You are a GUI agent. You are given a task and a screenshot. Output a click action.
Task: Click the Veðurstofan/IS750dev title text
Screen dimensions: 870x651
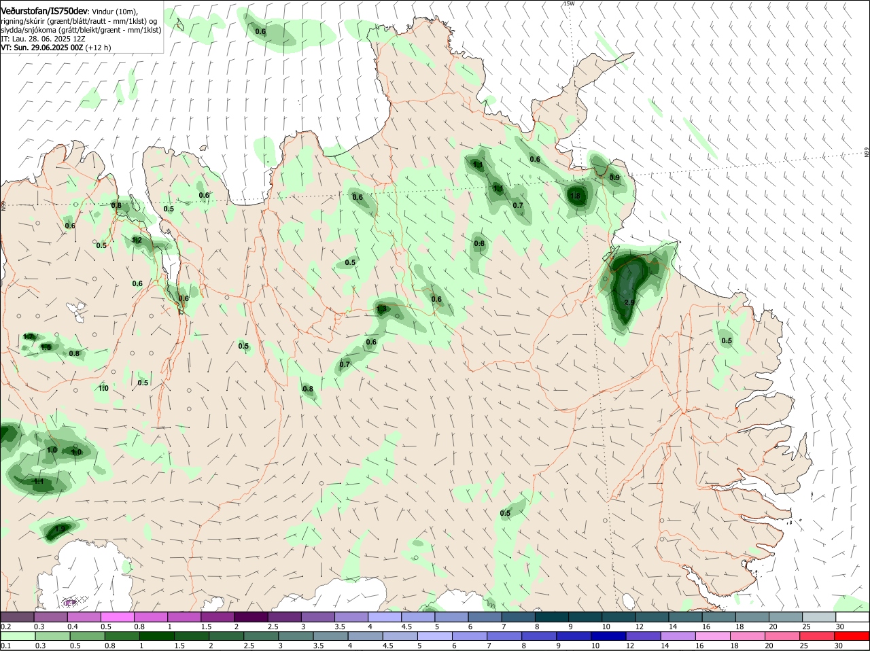point(44,11)
